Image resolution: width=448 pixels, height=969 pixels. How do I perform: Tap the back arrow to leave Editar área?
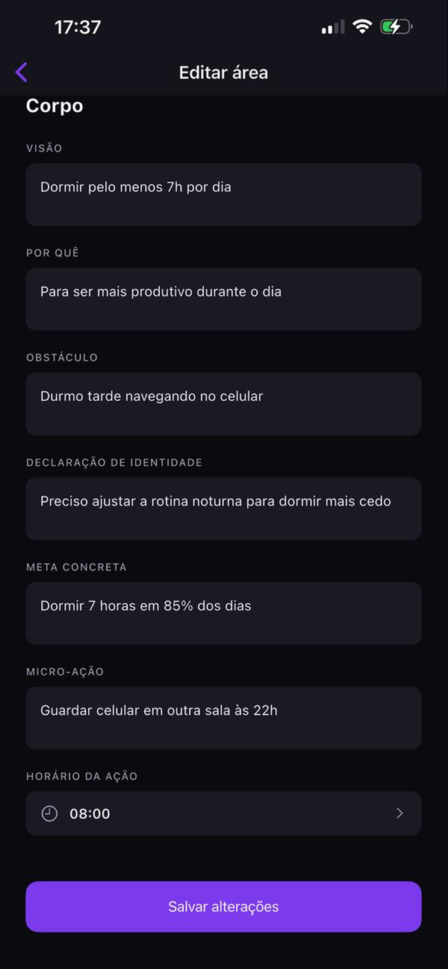(21, 72)
